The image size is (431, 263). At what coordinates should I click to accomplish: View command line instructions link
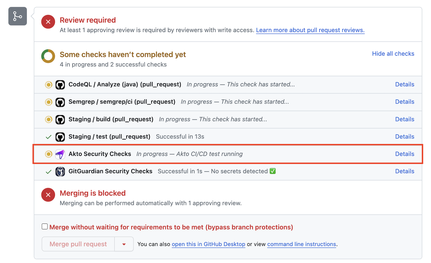click(302, 244)
